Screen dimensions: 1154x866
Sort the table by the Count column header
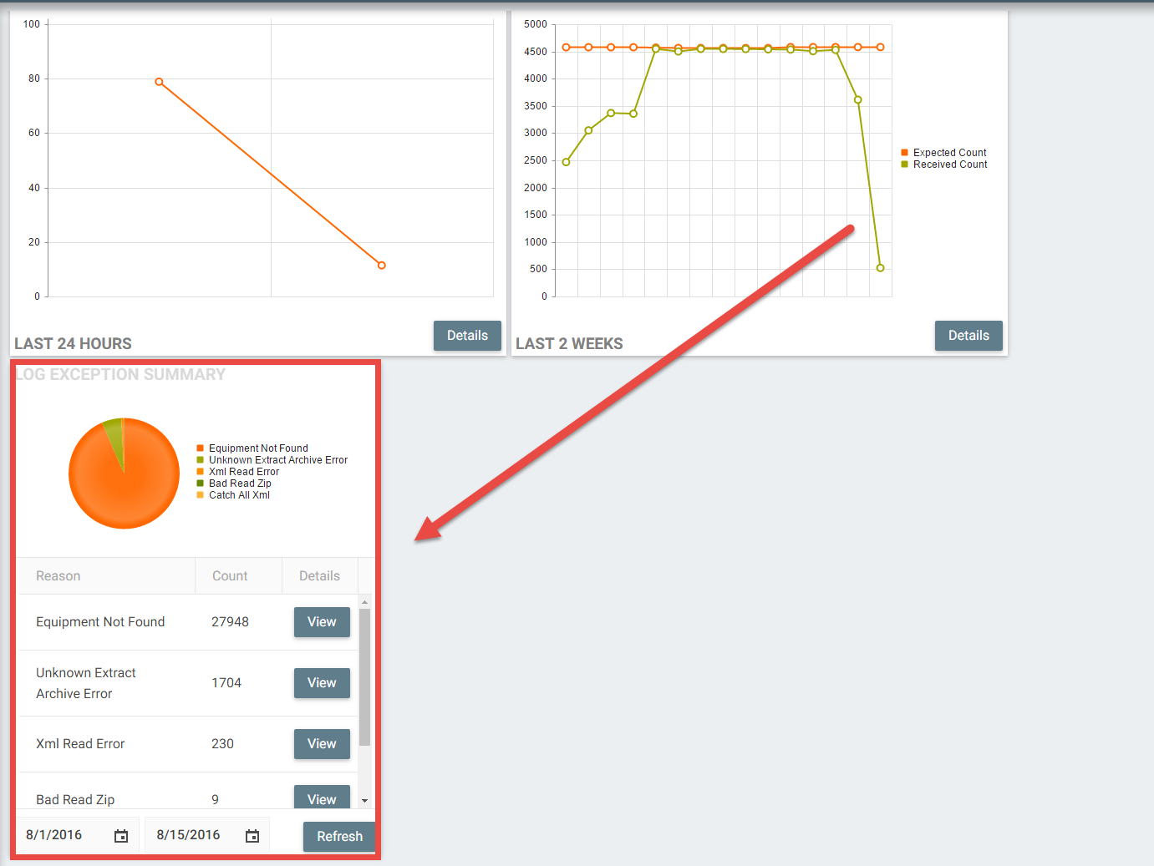point(230,576)
